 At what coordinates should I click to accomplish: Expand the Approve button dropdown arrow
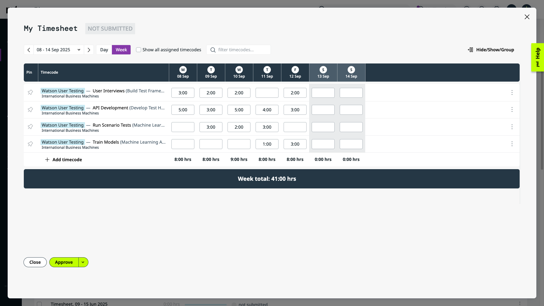83,262
